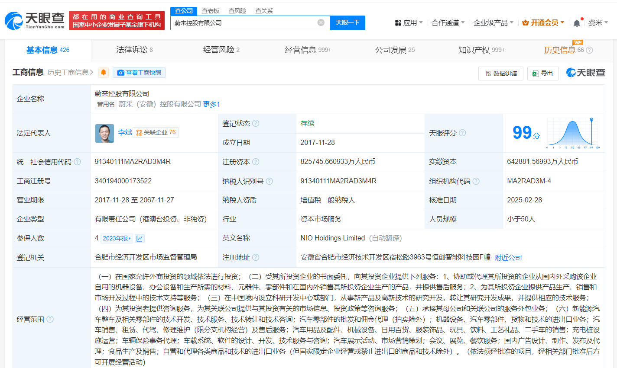Expand the 应用 dropdown menu
The width and height of the screenshot is (617, 368).
409,22
